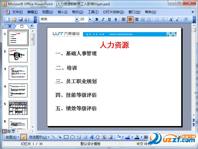Screen dimensions: 198x149
Task: Open the 窗口(W) menu
Action: pyautogui.click(x=134, y=12)
